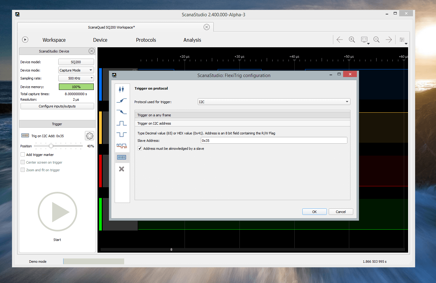This screenshot has height=283, width=436.
Task: Open the trigger gear settings icon
Action: point(89,135)
